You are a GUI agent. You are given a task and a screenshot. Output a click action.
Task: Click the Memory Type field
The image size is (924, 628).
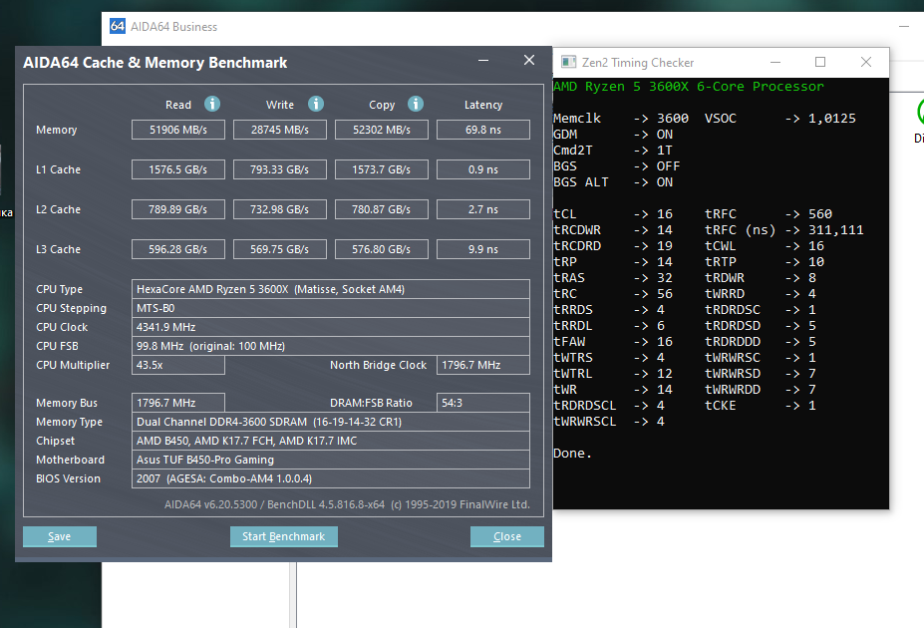[x=331, y=422]
